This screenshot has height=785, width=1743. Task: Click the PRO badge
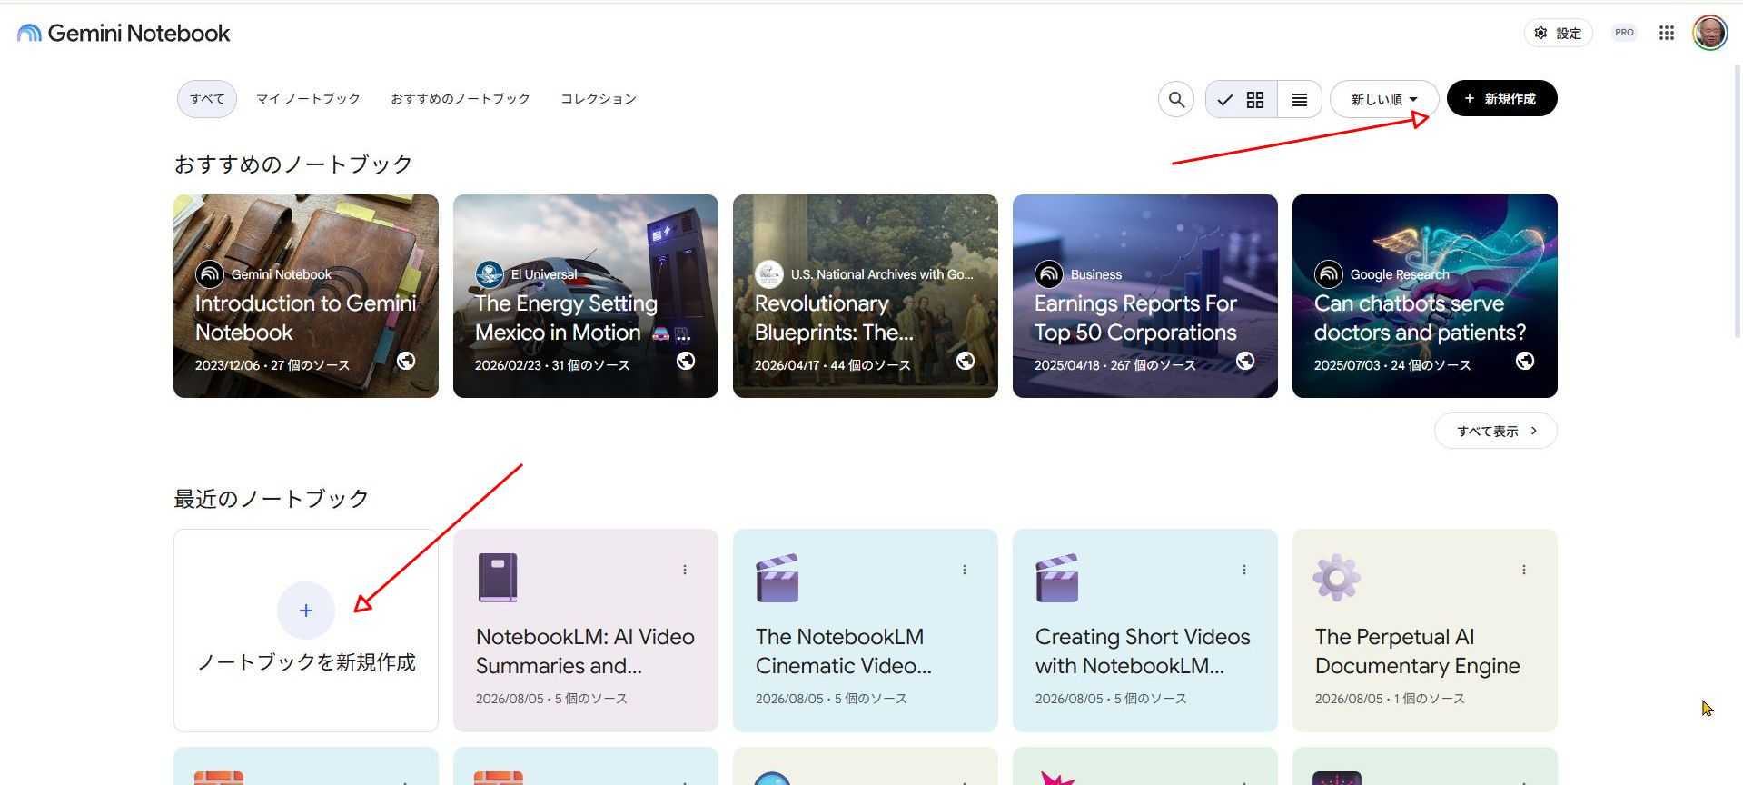1624,33
